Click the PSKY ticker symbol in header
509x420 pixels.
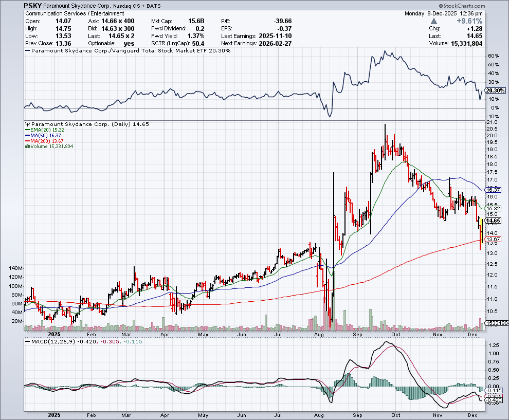33,6
